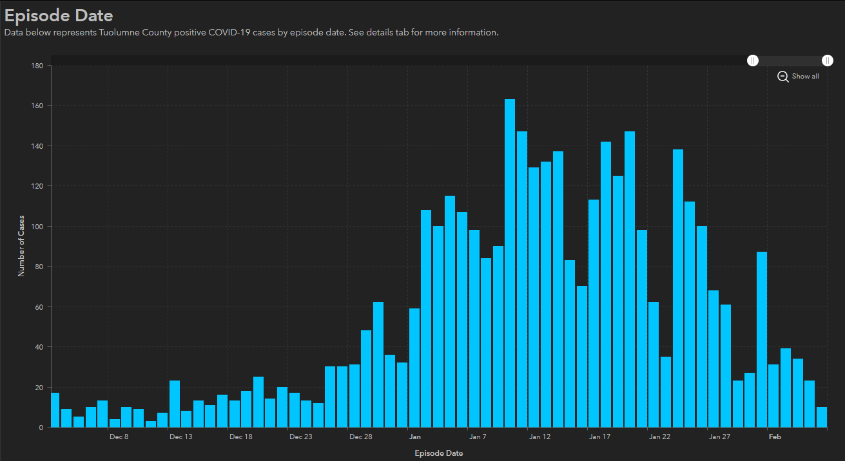
Task: Select the last bar on the far right
Action: [821, 417]
